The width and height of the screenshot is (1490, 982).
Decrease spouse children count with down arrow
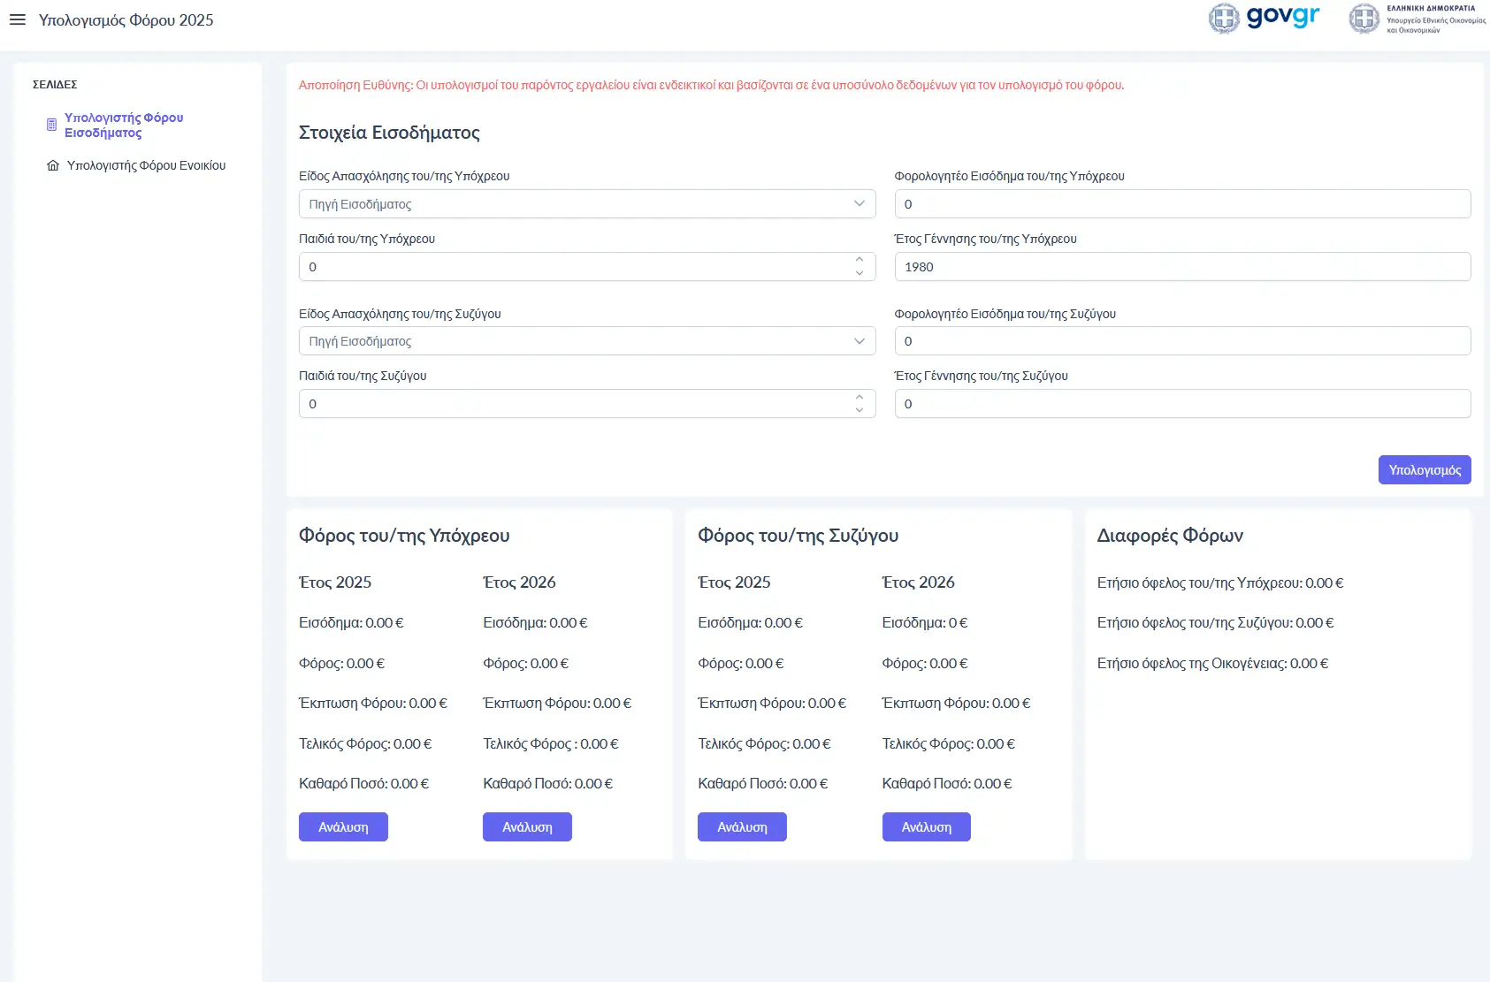pyautogui.click(x=859, y=410)
